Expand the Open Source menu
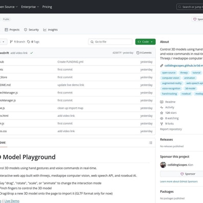The height and width of the screenshot is (203, 203). click(9, 7)
